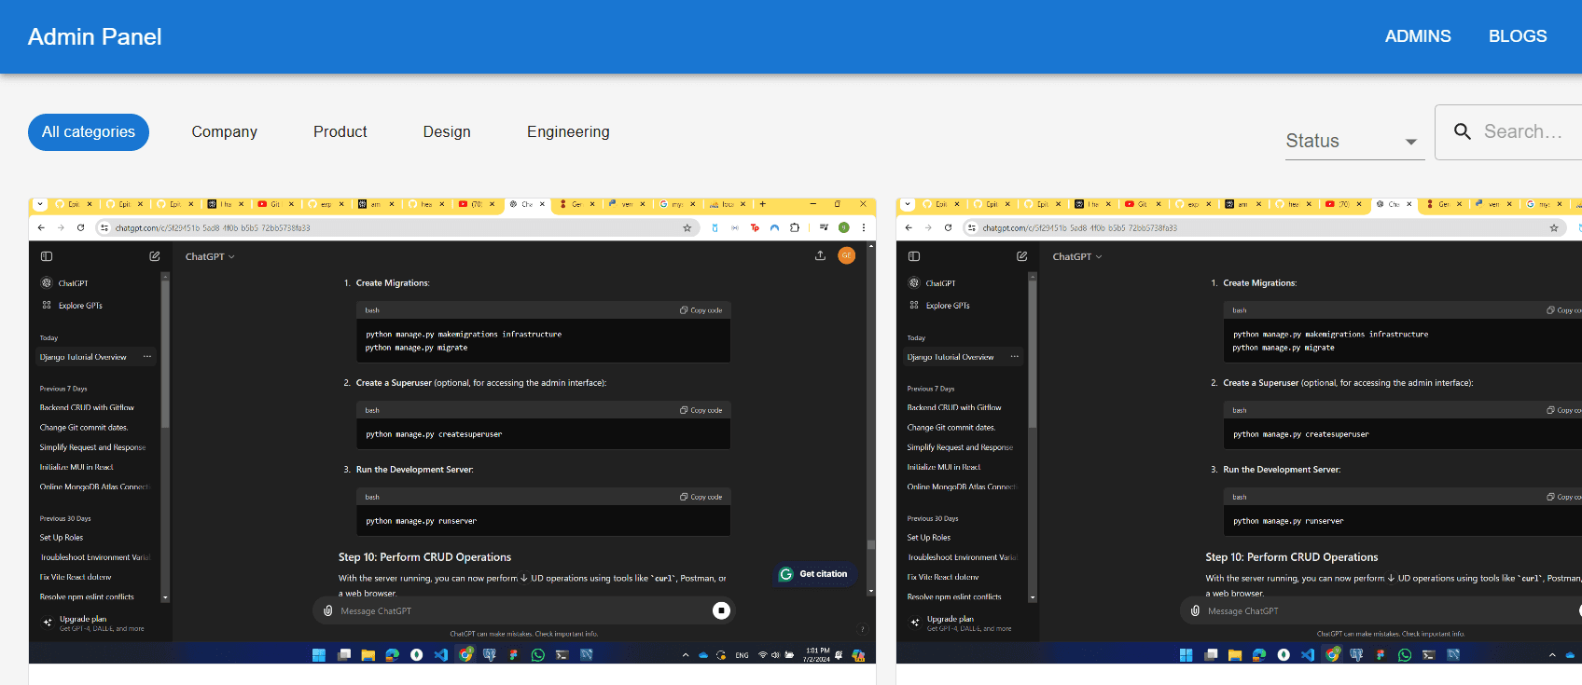Open the BLOGS page
This screenshot has width=1582, height=685.
pyautogui.click(x=1518, y=36)
